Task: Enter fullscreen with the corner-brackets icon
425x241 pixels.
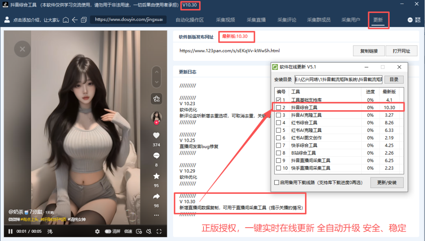Action: pos(159,232)
